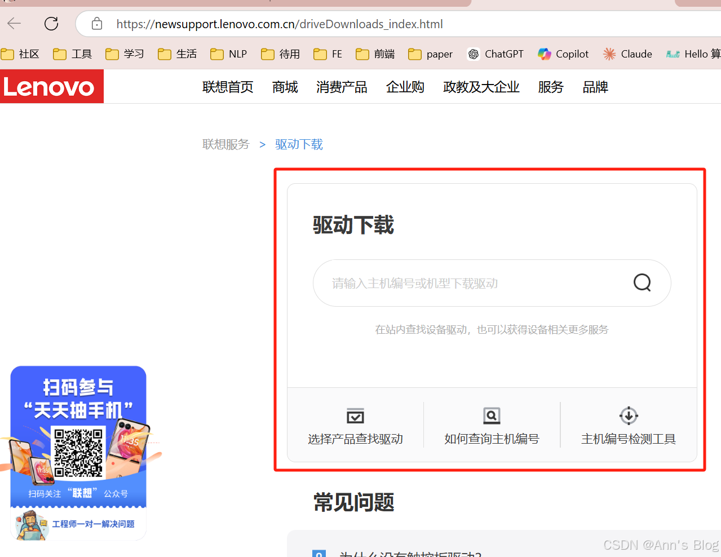Click the 主机编号检测工具 download icon
Viewport: 721px width, 557px height.
point(629,416)
